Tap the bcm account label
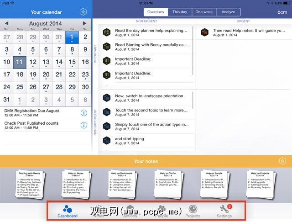 (282, 12)
